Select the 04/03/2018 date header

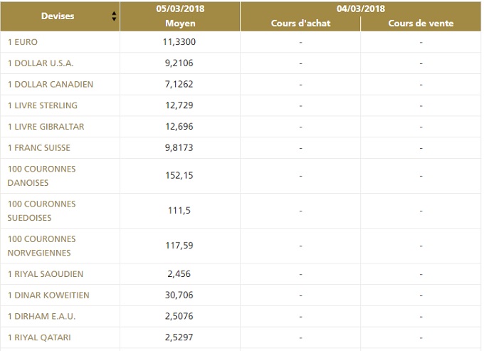pos(360,9)
